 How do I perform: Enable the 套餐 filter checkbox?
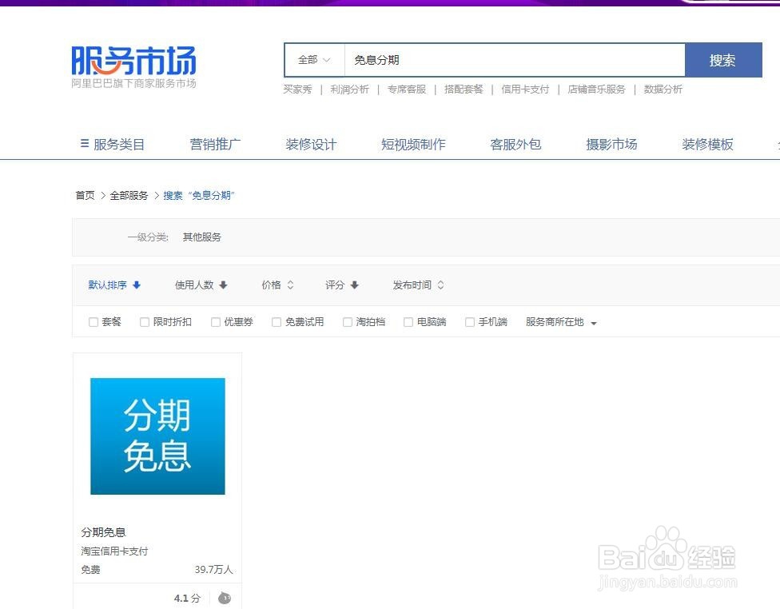94,321
